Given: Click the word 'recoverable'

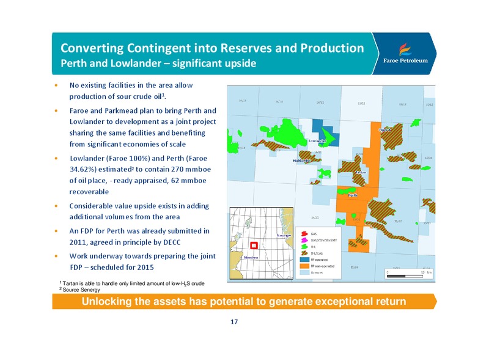Looking at the screenshot, I should pos(89,192).
